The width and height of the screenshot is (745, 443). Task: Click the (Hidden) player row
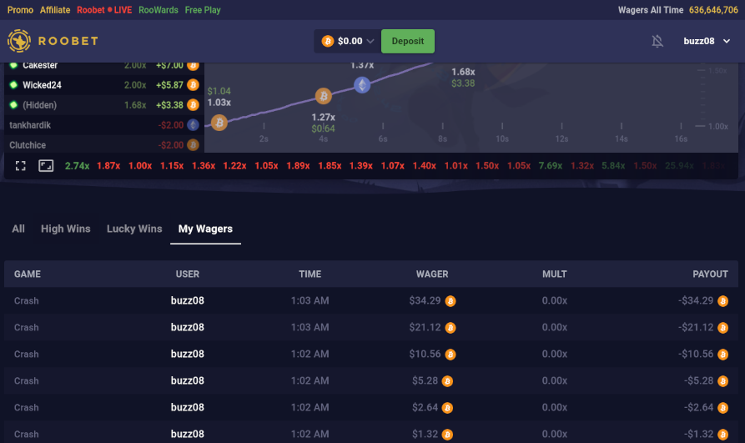coord(104,105)
